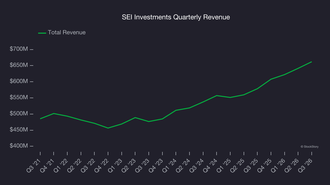The width and height of the screenshot is (330, 185).
Task: Click the "$400M" y-axis label
Action: pyautogui.click(x=19, y=146)
